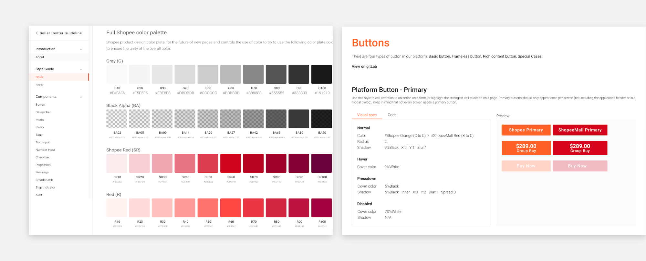Click the orange $289.00 Group Buy button
The height and width of the screenshot is (261, 646).
(x=526, y=148)
